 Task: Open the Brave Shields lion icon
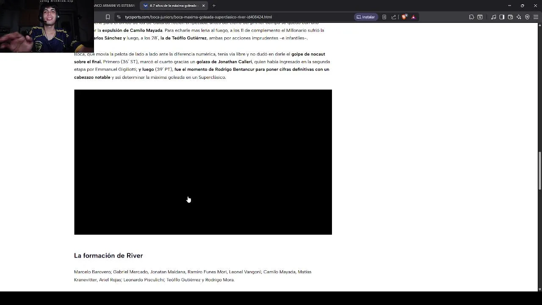[x=404, y=17]
